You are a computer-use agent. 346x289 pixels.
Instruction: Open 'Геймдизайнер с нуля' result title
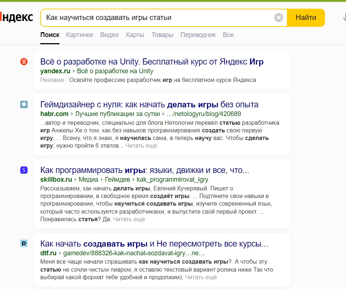click(149, 104)
